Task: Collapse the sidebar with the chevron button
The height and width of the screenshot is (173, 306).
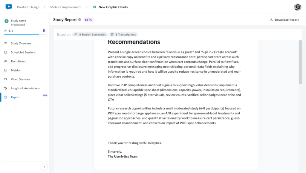Action: click(44, 167)
